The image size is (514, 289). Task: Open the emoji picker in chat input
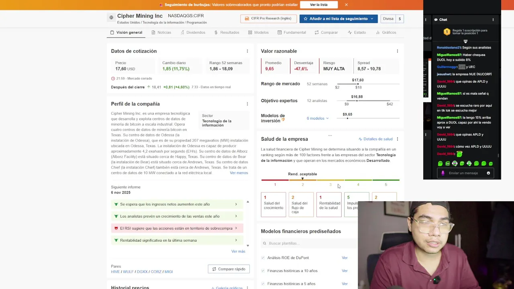coord(488,173)
